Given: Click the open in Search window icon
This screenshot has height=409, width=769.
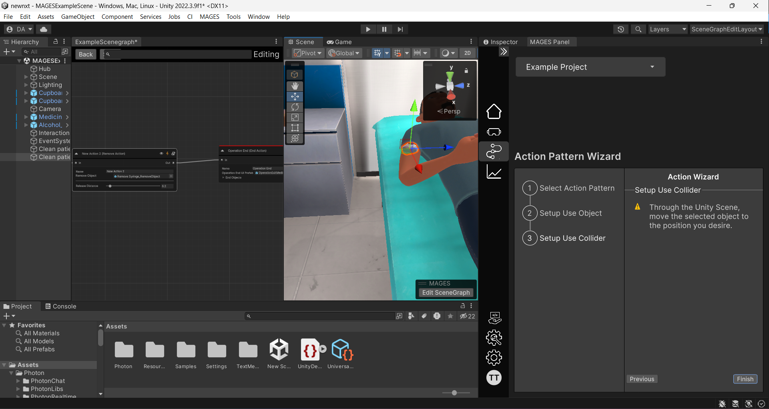Looking at the screenshot, I should (399, 316).
